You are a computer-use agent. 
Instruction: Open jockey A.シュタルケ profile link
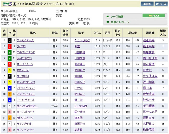(82, 40)
